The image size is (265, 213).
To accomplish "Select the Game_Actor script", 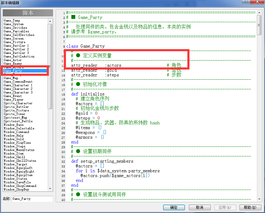I will coord(13,60).
